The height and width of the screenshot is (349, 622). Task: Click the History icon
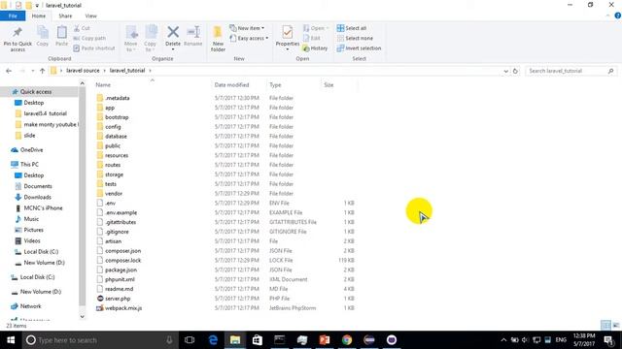click(x=306, y=48)
